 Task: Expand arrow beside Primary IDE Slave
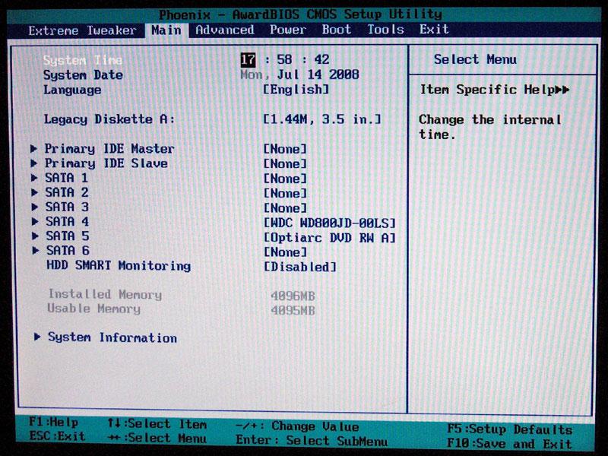click(x=34, y=163)
